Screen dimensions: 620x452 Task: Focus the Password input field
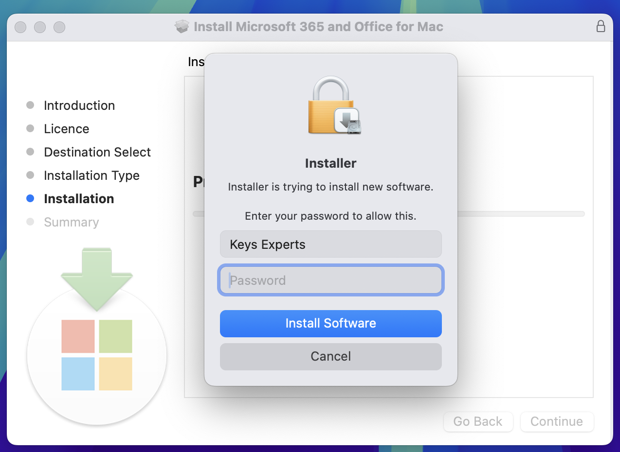click(330, 280)
